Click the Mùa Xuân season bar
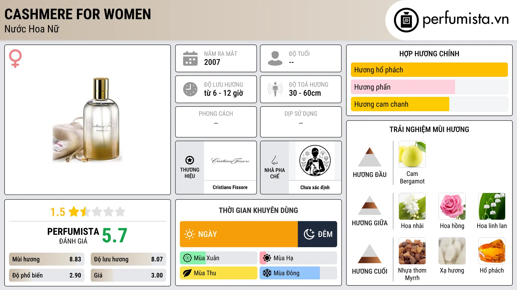 [x=219, y=258]
